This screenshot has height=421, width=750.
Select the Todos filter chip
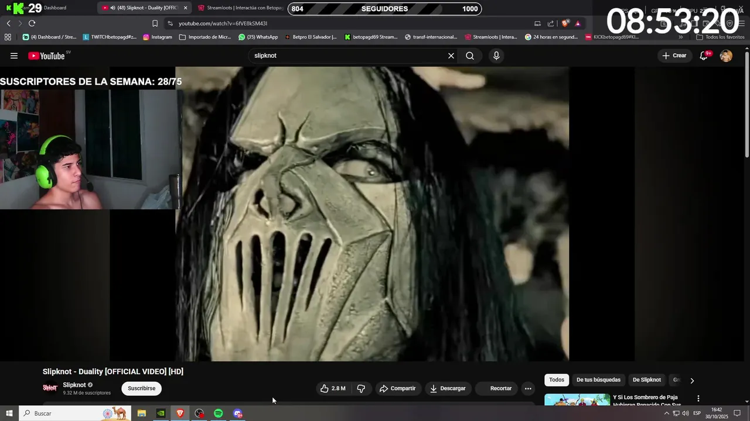(557, 380)
